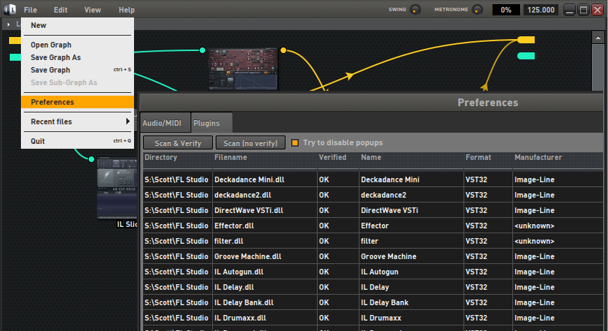Click the Scan & Verify button

178,142
